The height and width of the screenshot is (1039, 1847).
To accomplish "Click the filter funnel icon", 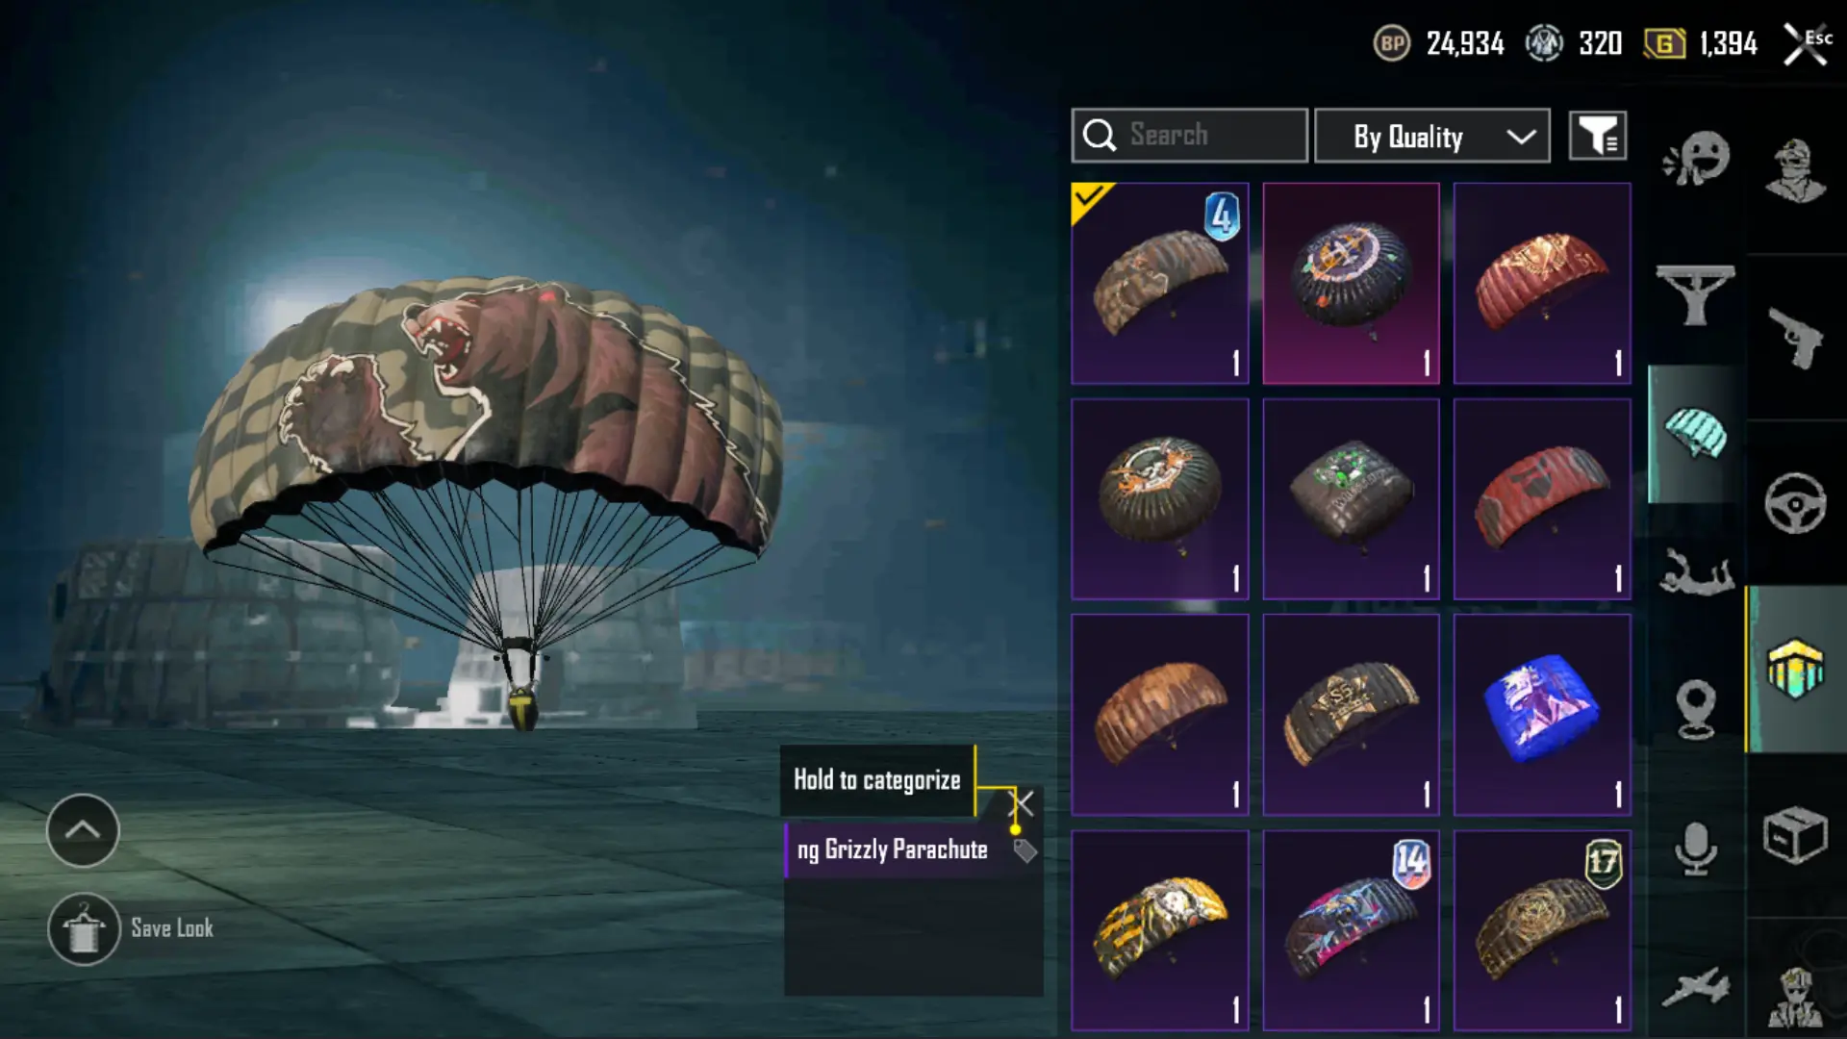I will point(1598,136).
